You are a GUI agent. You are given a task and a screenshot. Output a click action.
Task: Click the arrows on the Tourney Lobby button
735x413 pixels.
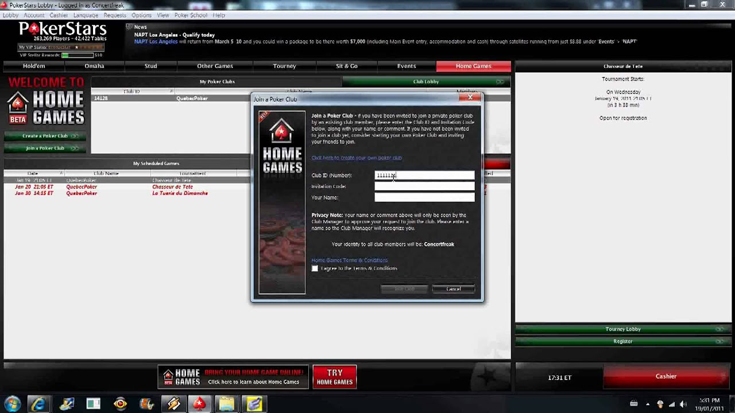tap(719, 329)
